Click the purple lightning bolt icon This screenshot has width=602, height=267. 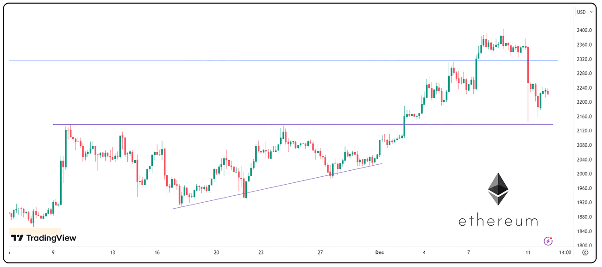[x=548, y=241]
